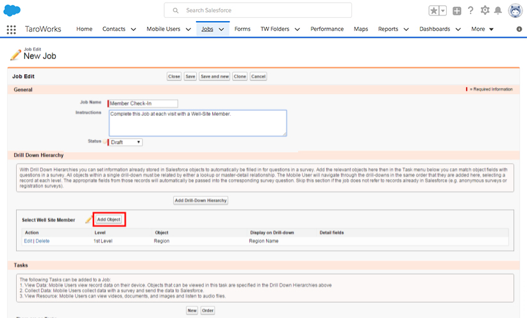
Task: Open the Help question mark icon
Action: pyautogui.click(x=471, y=11)
